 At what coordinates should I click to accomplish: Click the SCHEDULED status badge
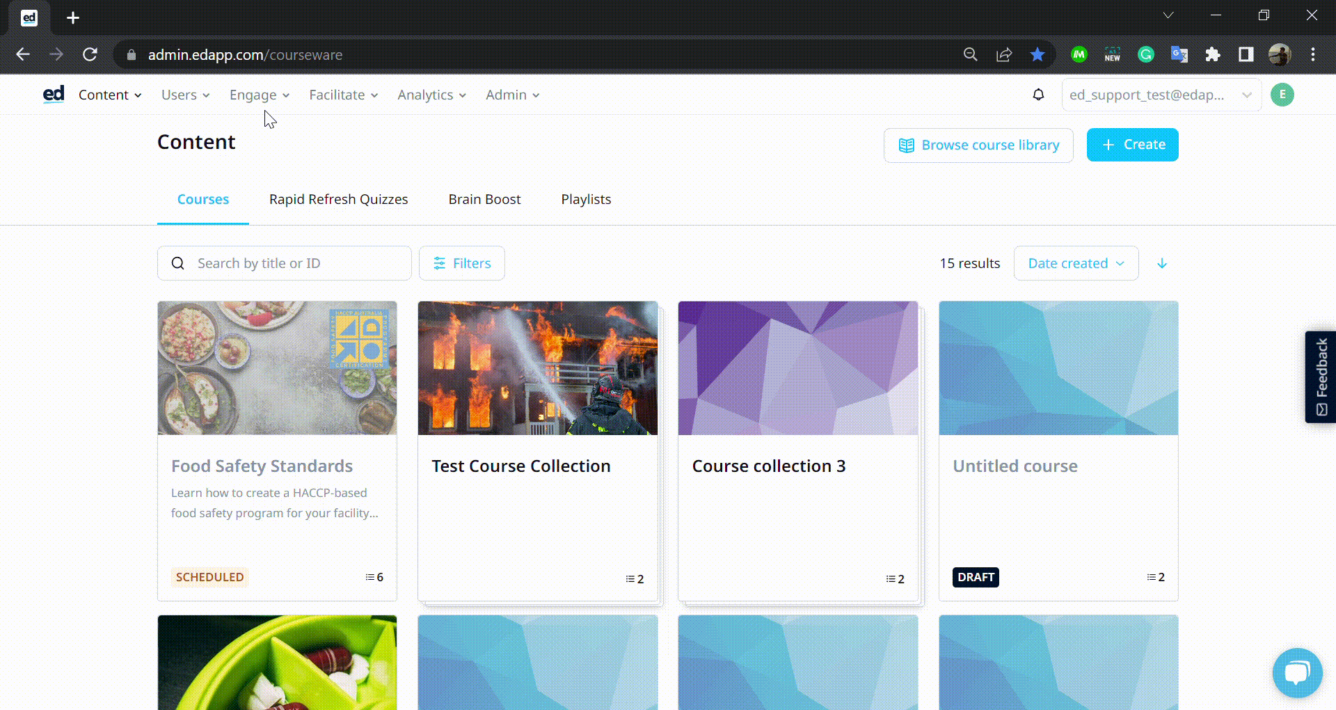(209, 577)
